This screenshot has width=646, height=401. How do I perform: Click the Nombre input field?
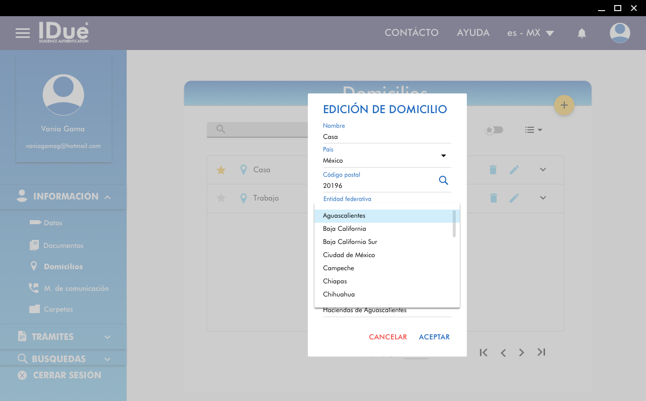(x=387, y=137)
